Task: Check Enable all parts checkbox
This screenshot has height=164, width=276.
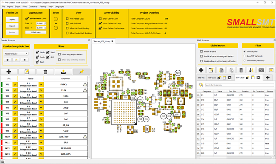Action: pyautogui.click(x=202, y=52)
